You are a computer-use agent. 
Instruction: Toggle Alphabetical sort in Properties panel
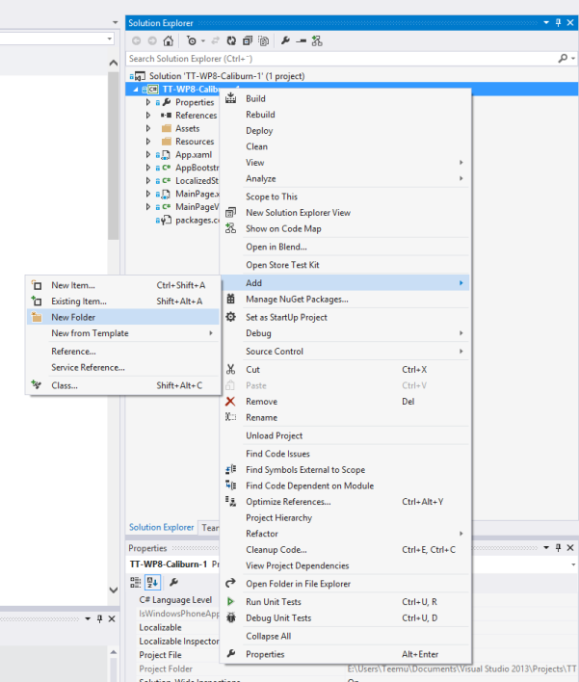coord(152,582)
